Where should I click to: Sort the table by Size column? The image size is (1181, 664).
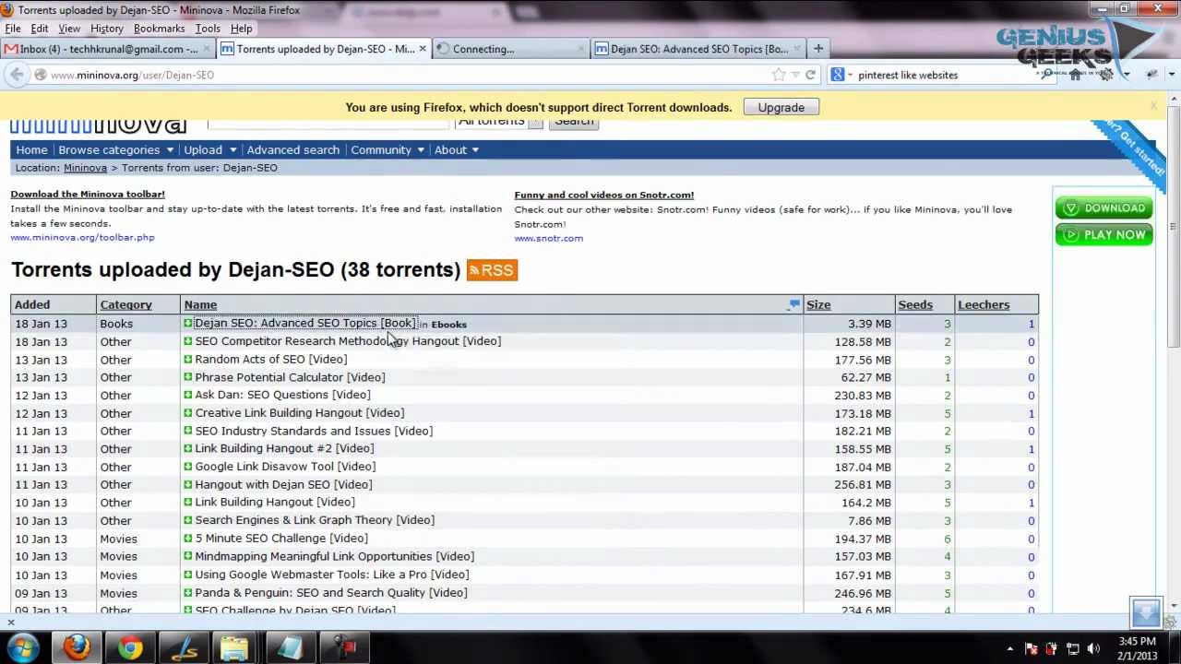(x=818, y=304)
